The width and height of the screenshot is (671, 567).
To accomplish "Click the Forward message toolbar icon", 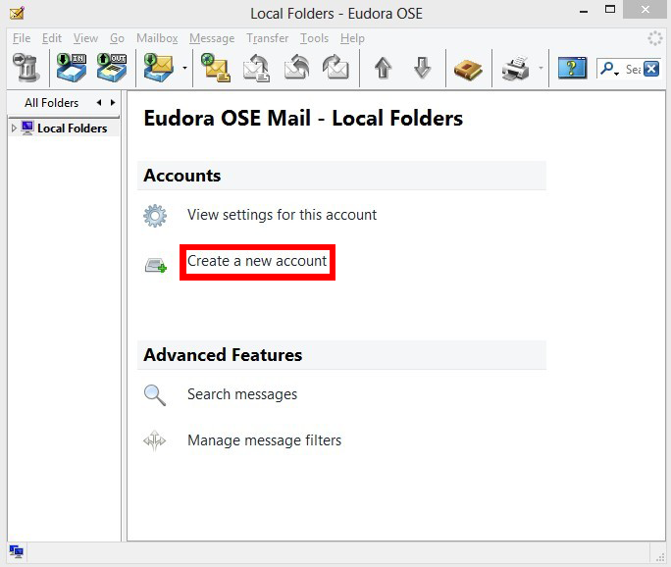I will [335, 68].
